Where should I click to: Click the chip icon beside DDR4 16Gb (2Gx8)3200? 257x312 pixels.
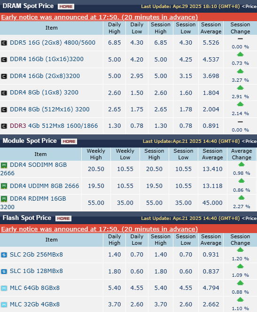[x=4, y=76]
